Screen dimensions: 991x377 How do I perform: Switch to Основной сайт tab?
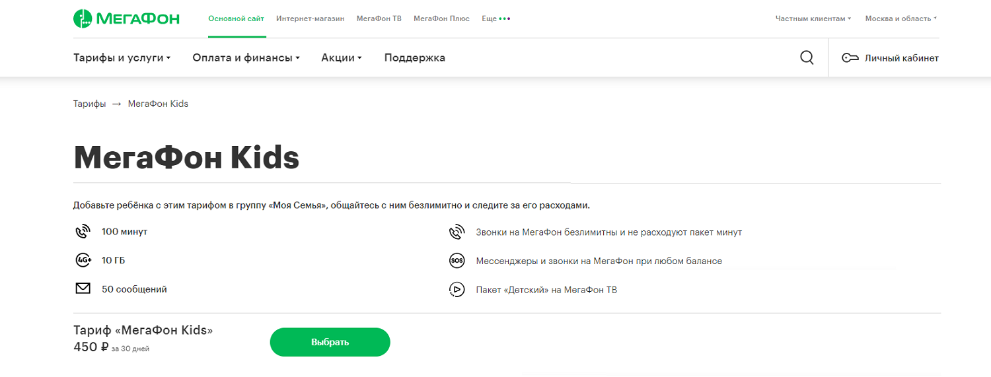click(237, 18)
